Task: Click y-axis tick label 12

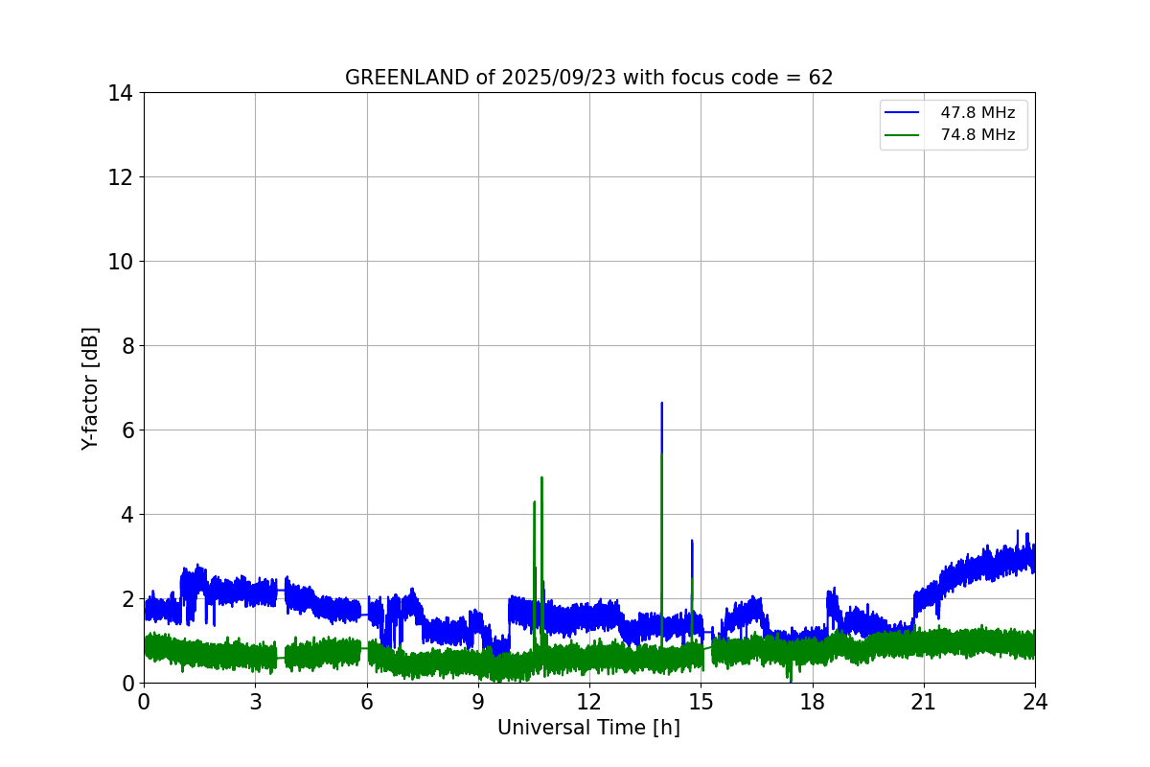Action: [x=120, y=177]
